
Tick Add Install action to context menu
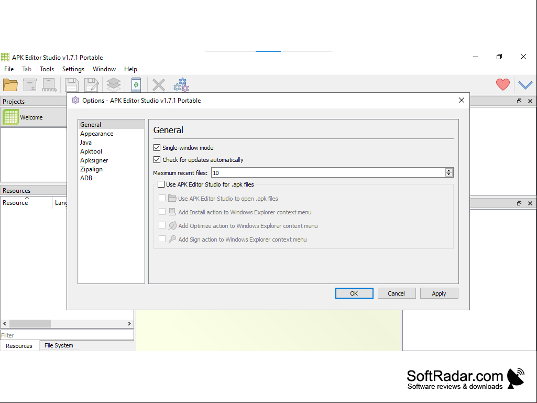(162, 212)
